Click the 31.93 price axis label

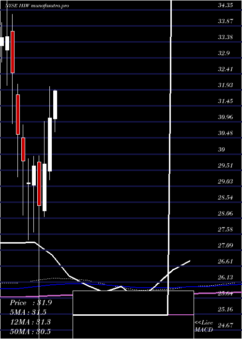pyautogui.click(x=225, y=85)
